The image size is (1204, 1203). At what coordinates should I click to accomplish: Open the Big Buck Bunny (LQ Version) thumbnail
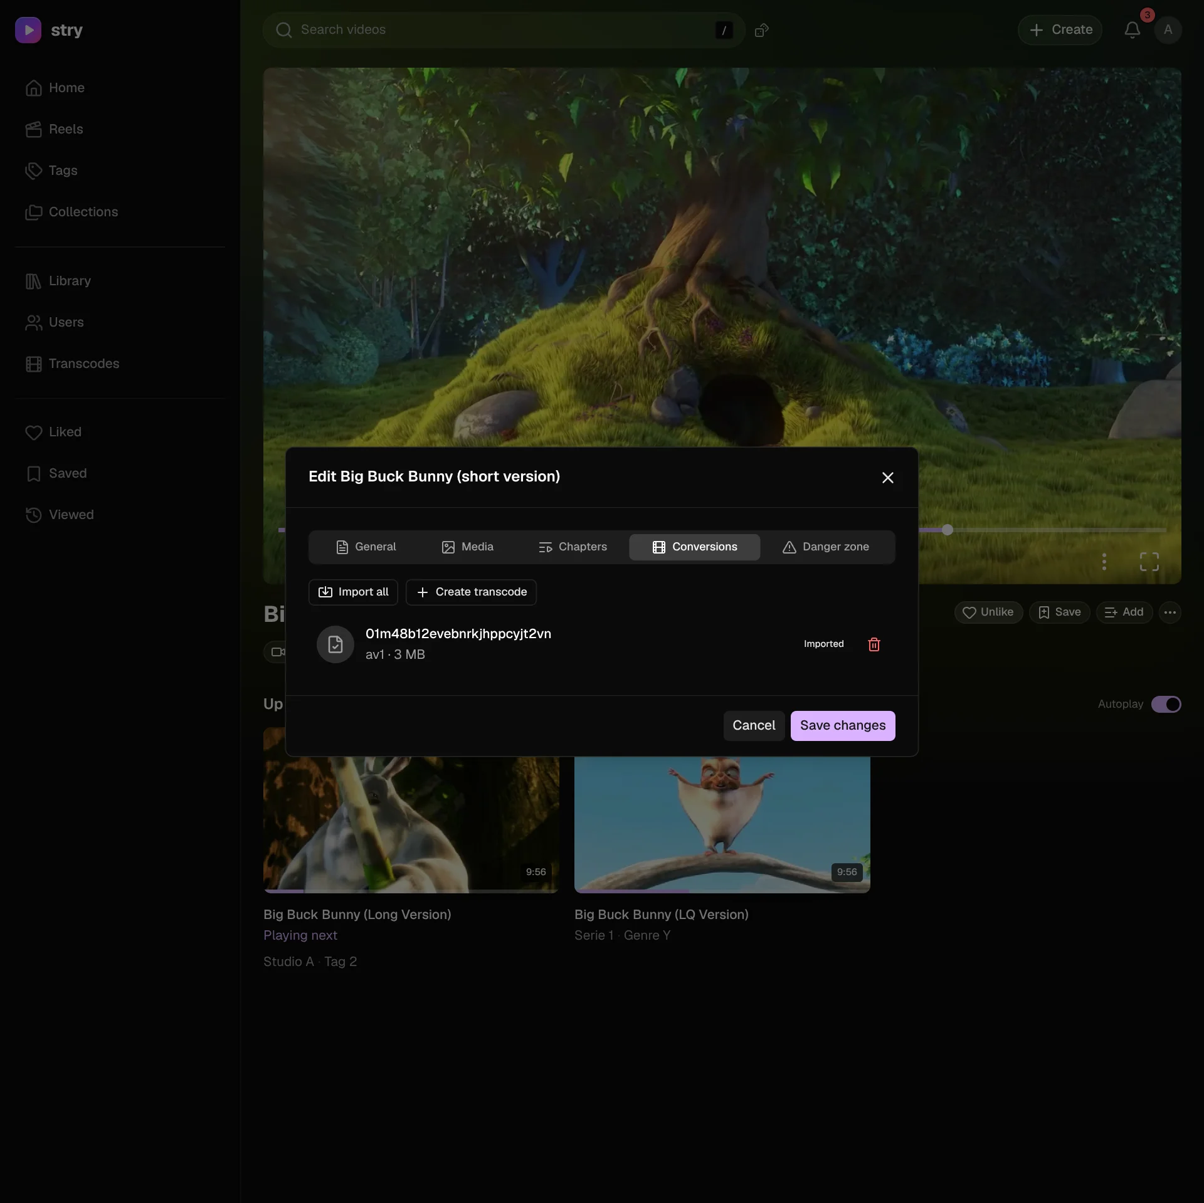tap(722, 824)
